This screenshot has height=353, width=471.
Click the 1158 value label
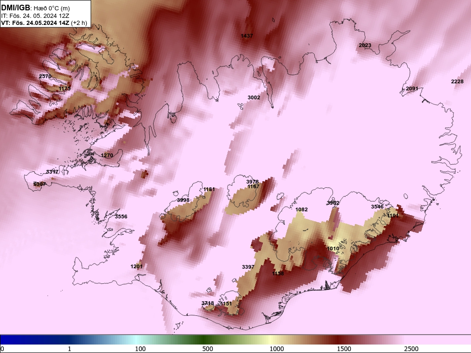tap(278, 273)
